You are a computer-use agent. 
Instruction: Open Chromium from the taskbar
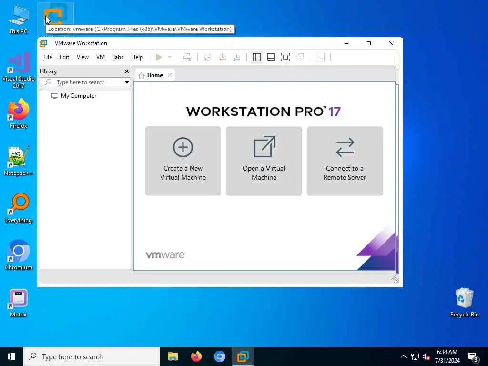click(x=220, y=356)
